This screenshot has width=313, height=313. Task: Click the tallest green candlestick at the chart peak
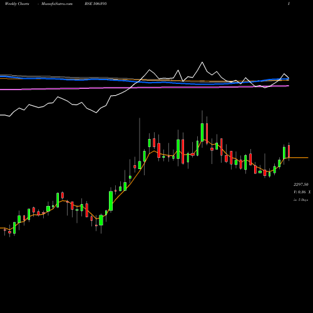point(202,132)
